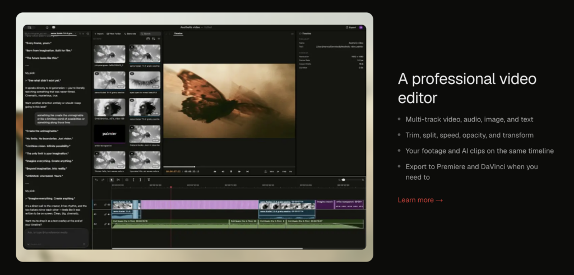Image resolution: width=574 pixels, height=275 pixels.
Task: Toggle the A1 track link icon
Action: click(105, 215)
